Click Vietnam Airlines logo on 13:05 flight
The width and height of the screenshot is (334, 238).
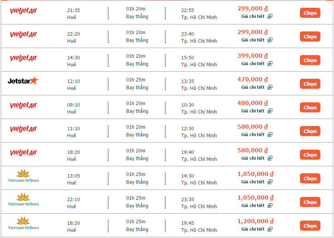click(x=23, y=176)
